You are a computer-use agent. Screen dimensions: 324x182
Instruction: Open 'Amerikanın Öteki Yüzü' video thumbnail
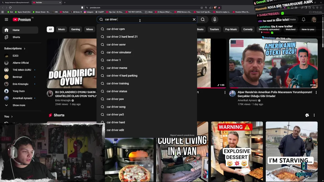[x=273, y=63]
